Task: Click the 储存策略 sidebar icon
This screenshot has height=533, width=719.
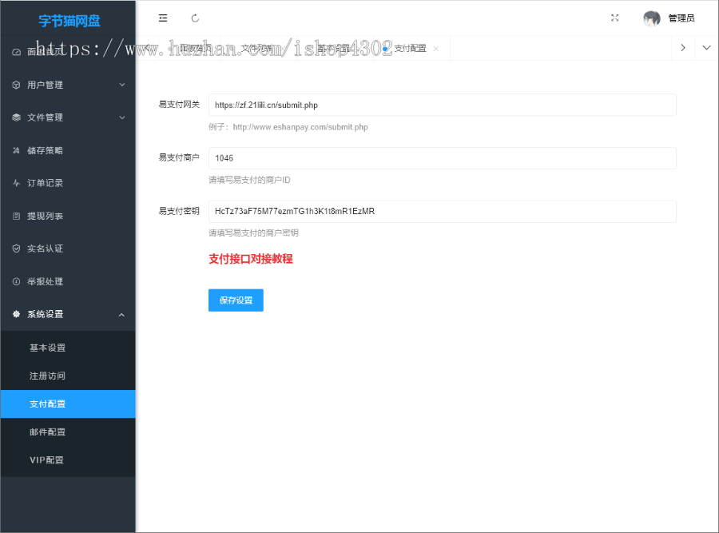Action: pyautogui.click(x=16, y=150)
